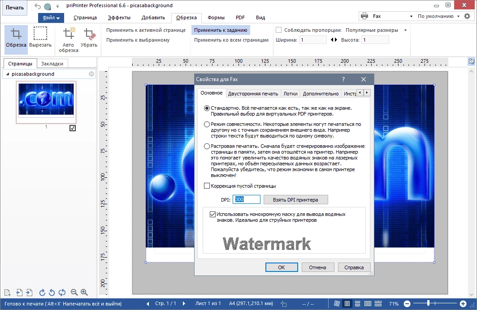Open the Эффекты ribbon tab
Image resolution: width=477 pixels, height=310 pixels.
coord(119,17)
